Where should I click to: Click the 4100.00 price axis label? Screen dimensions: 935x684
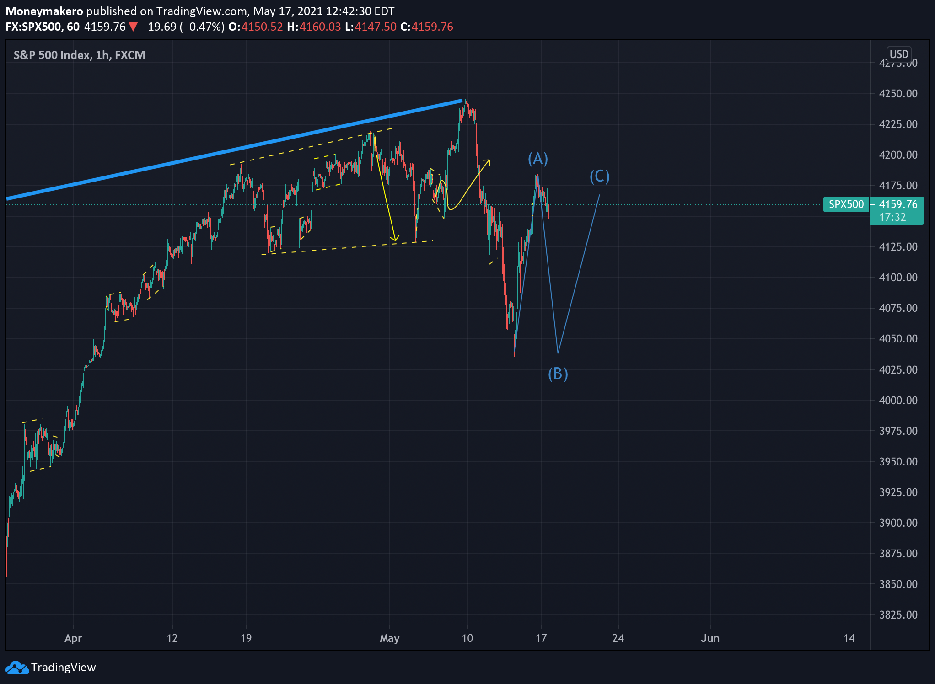coord(898,278)
